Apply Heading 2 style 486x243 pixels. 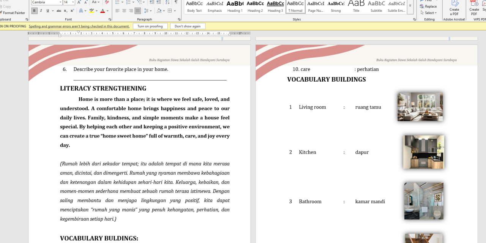pos(255,6)
